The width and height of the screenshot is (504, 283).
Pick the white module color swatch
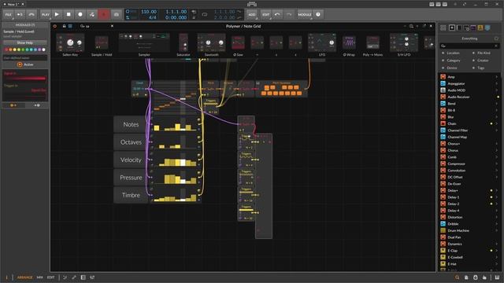point(44,50)
